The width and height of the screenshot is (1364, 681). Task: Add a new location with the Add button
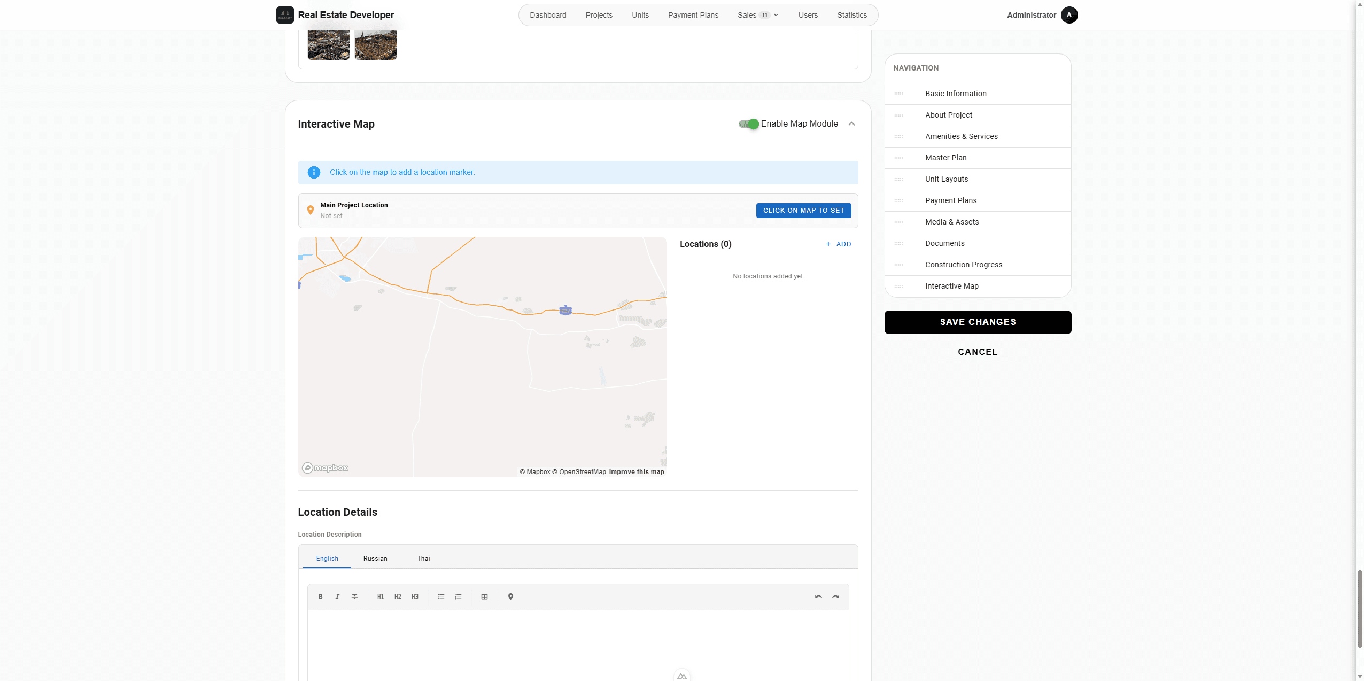tap(838, 244)
